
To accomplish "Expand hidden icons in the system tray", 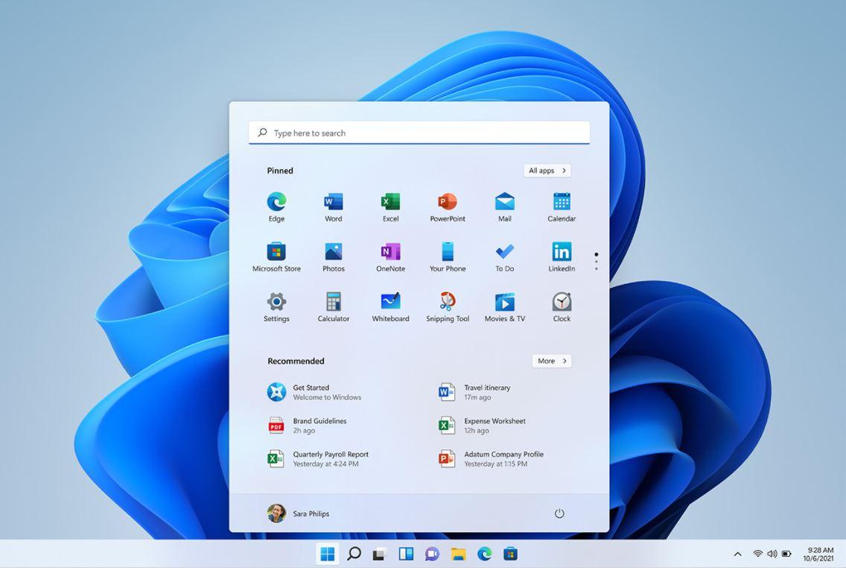I will click(x=737, y=554).
